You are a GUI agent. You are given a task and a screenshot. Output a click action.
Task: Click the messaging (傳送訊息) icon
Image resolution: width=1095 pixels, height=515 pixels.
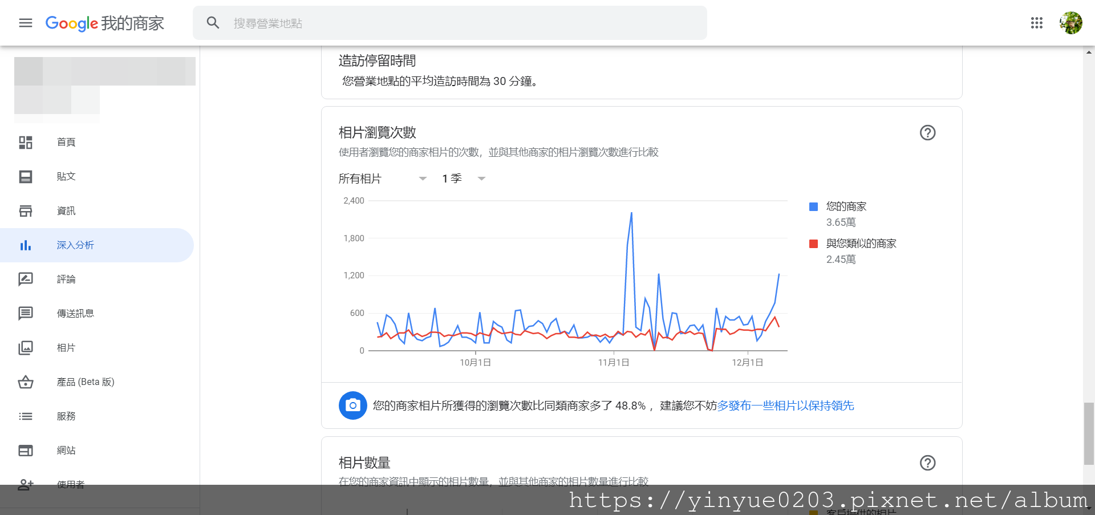pyautogui.click(x=26, y=313)
